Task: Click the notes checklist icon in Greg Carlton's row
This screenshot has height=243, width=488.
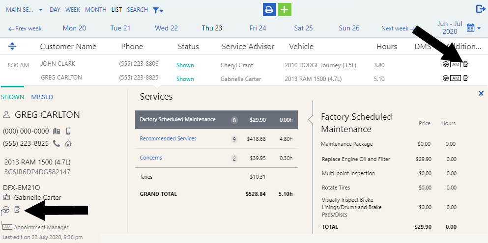Action: 466,78
